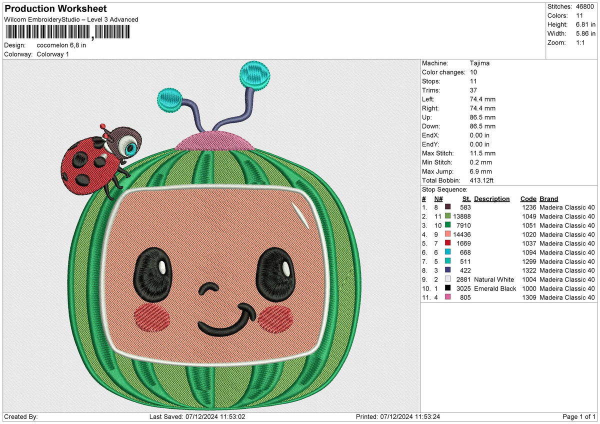
Task: Select the cyan swatch for code 1094
Action: click(x=448, y=251)
